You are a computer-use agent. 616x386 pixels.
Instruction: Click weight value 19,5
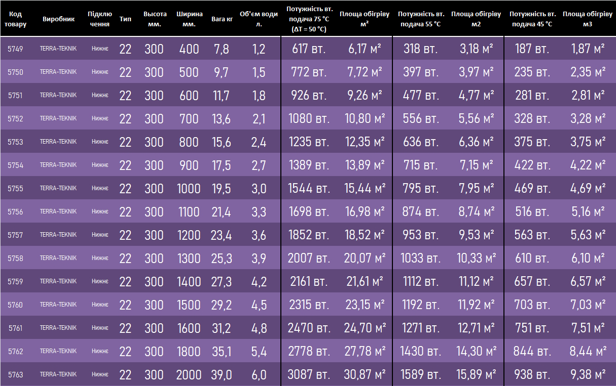pos(222,189)
